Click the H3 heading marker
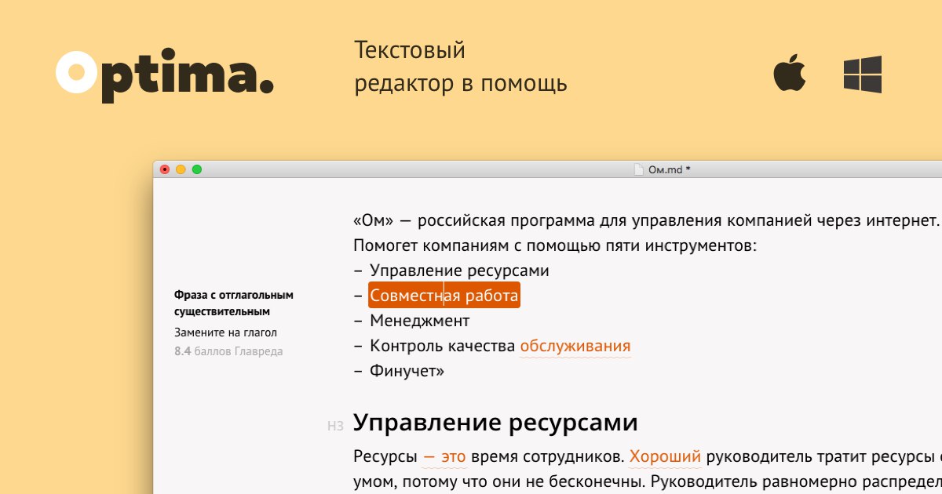This screenshot has width=942, height=494. 335,427
